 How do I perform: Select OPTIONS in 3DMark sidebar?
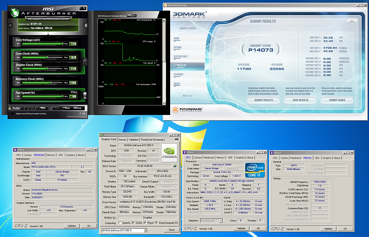coord(177,47)
